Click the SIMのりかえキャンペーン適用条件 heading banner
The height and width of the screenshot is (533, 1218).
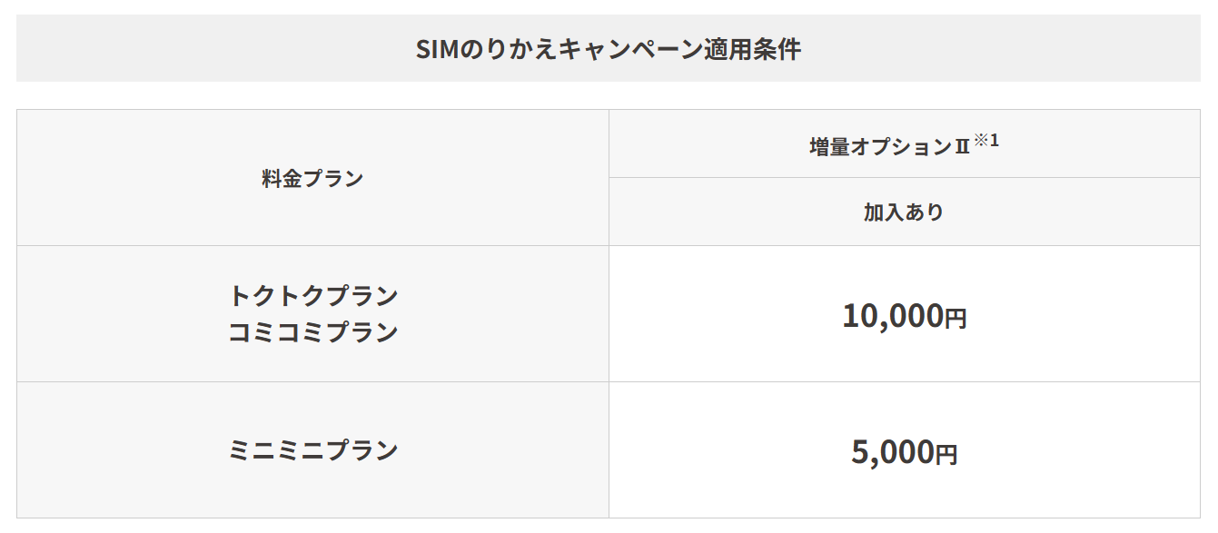tap(609, 48)
